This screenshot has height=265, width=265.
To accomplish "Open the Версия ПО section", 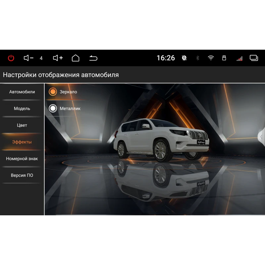I will pyautogui.click(x=22, y=175).
